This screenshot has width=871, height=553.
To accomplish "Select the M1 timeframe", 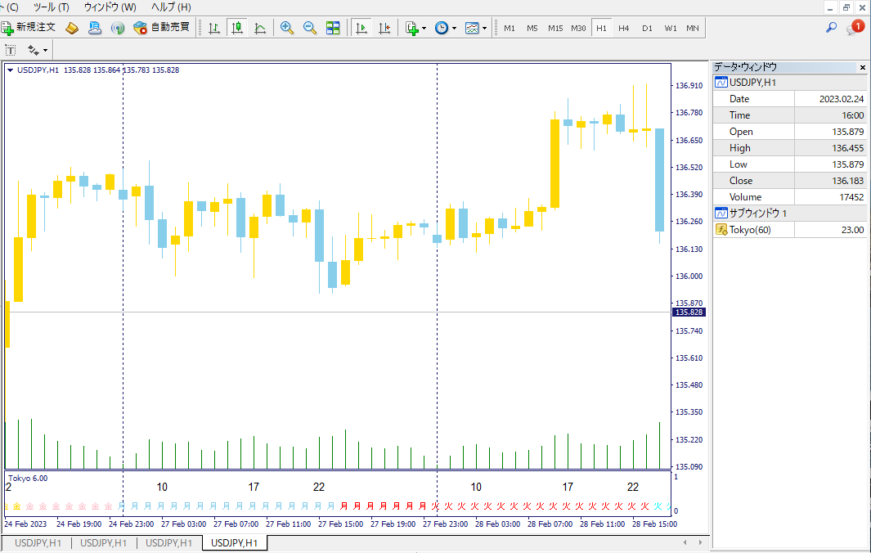I will pos(510,28).
